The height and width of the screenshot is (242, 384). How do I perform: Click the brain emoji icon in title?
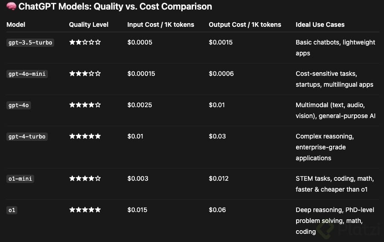[11, 7]
